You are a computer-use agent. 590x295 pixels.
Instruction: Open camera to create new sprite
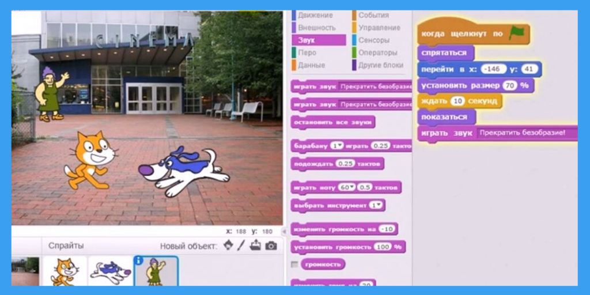pyautogui.click(x=271, y=245)
